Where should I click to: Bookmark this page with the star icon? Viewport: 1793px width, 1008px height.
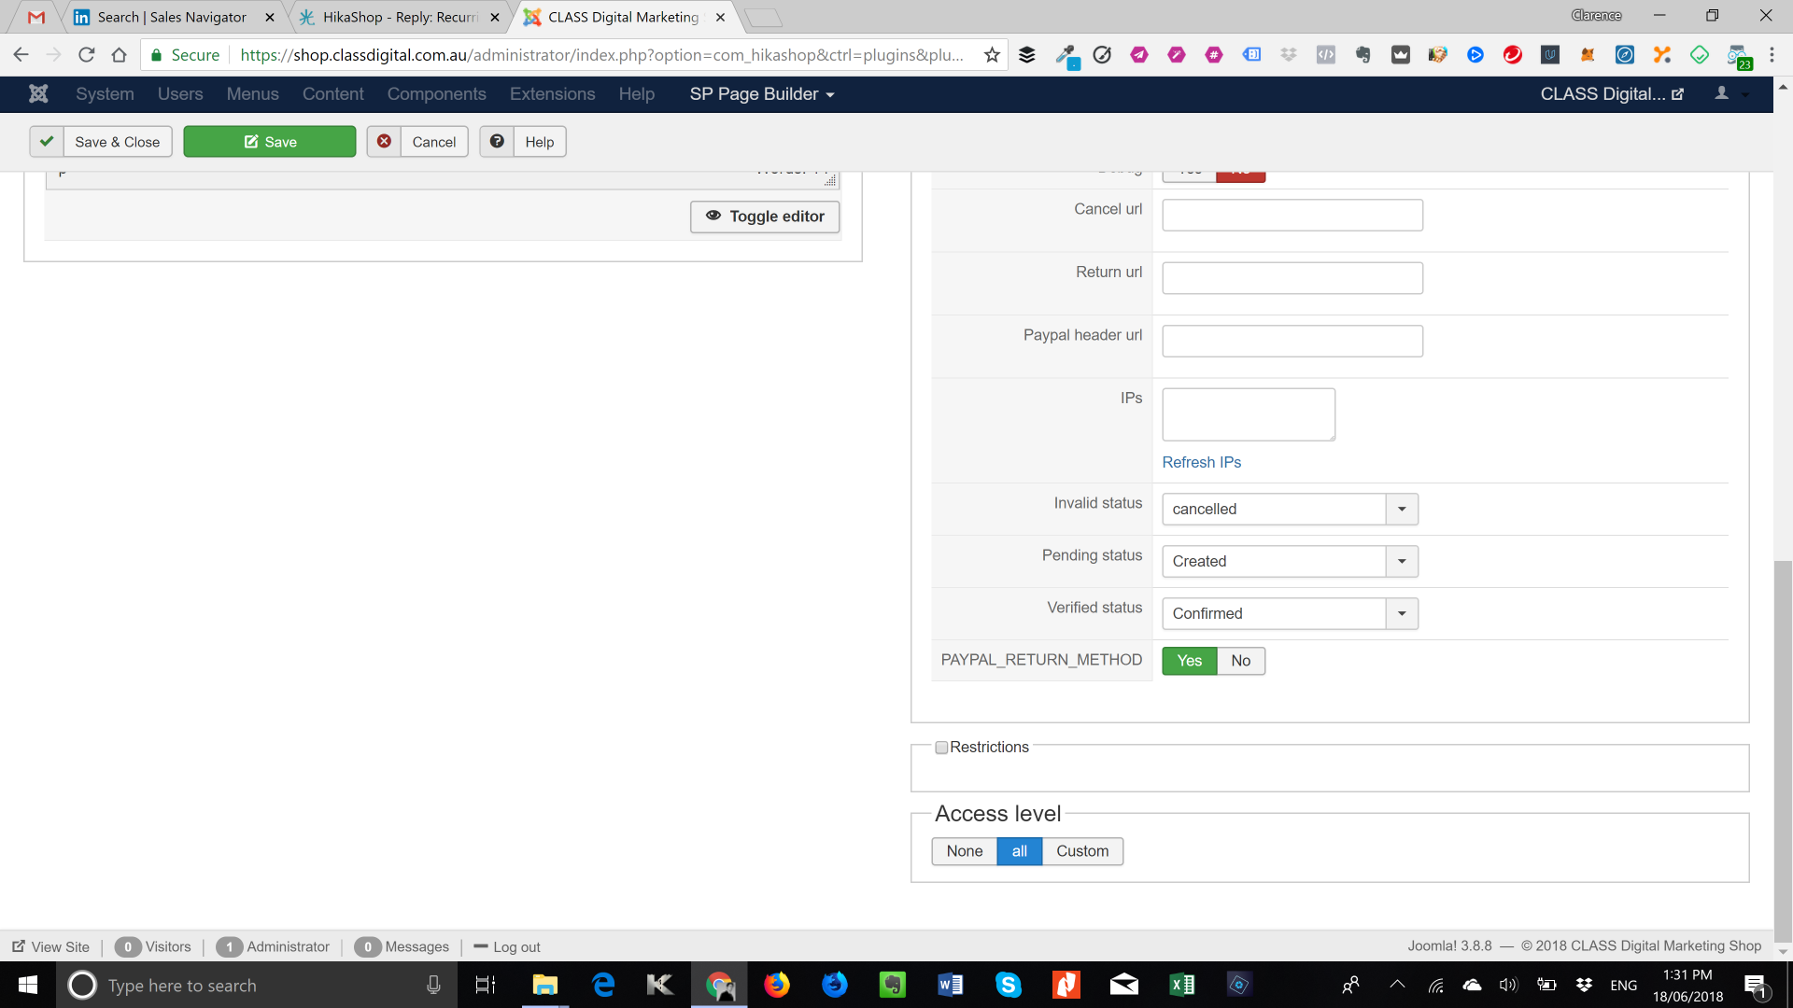pos(992,55)
